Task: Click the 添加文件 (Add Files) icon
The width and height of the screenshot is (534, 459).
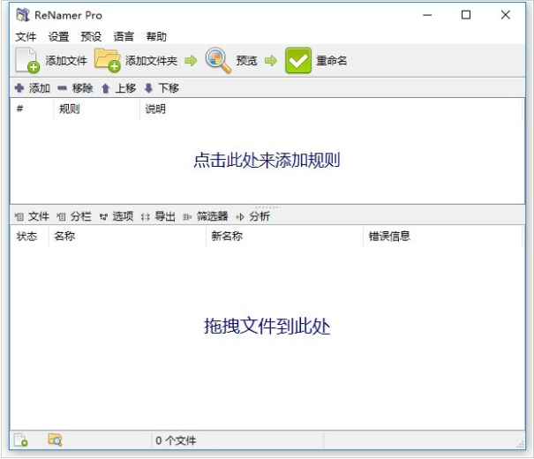Action: pos(28,60)
